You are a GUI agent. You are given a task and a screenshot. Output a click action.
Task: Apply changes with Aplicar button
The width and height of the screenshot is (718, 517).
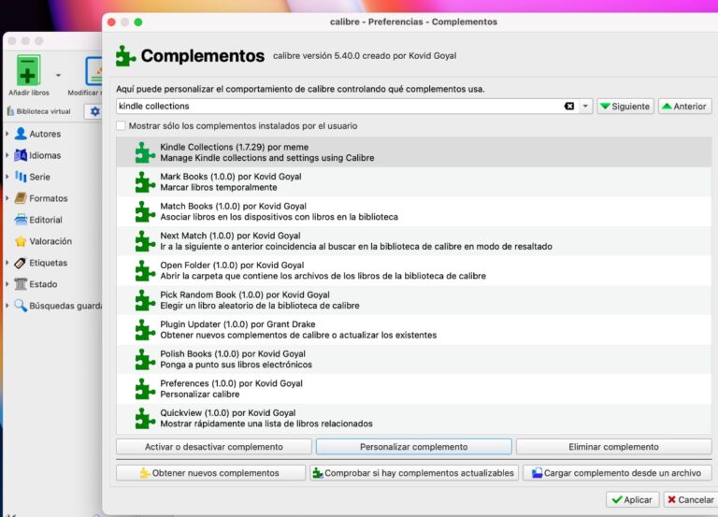(x=632, y=499)
